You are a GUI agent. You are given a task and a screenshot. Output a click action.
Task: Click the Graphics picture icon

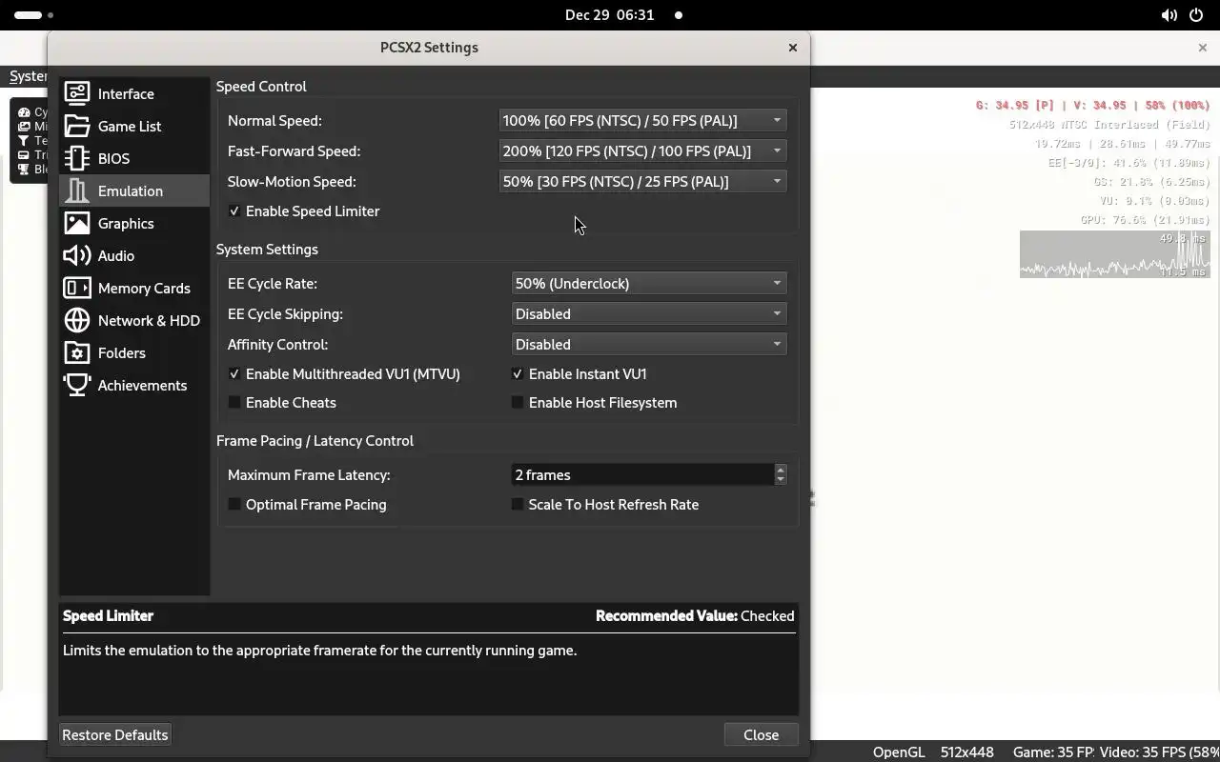tap(77, 223)
